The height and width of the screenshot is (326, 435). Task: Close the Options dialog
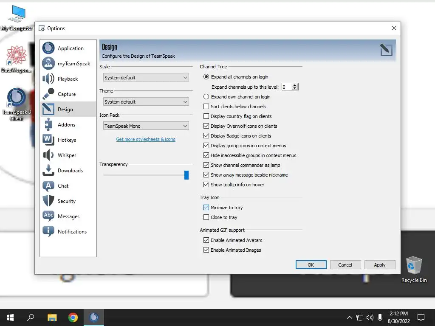(394, 28)
